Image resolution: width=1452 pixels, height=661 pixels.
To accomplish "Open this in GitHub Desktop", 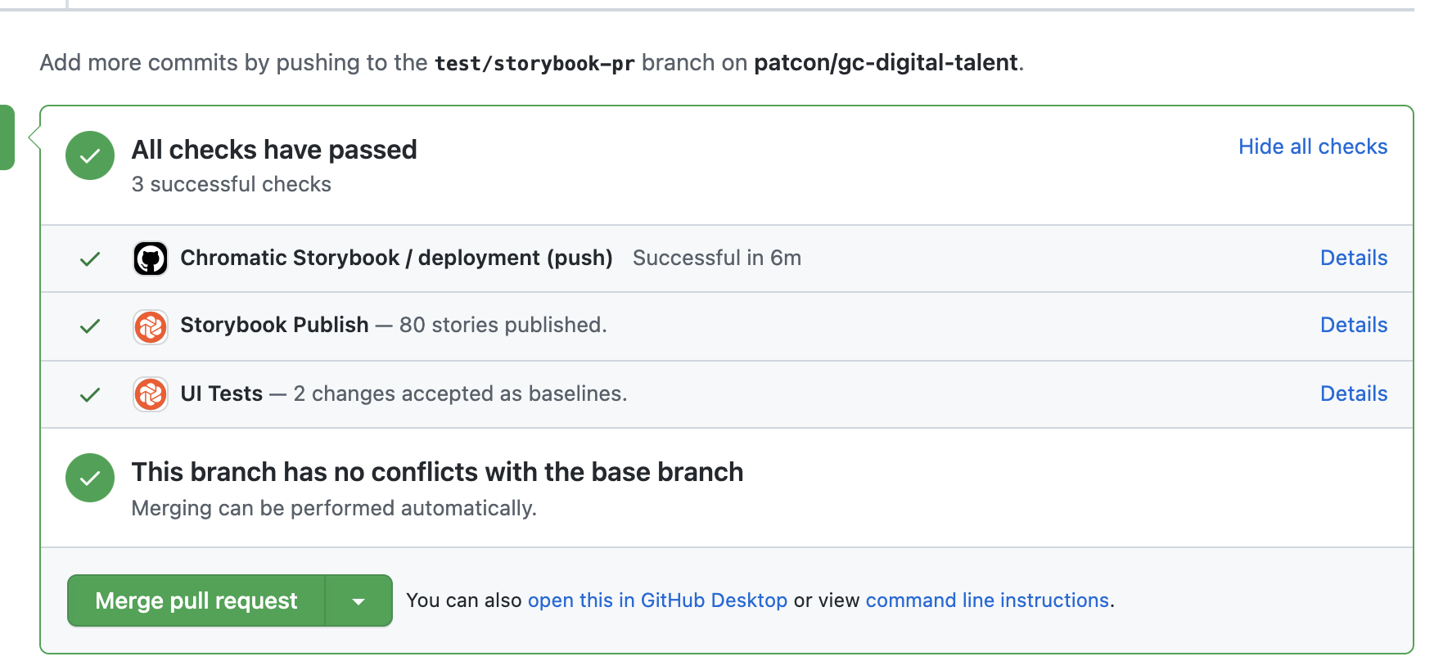I will pos(657,600).
